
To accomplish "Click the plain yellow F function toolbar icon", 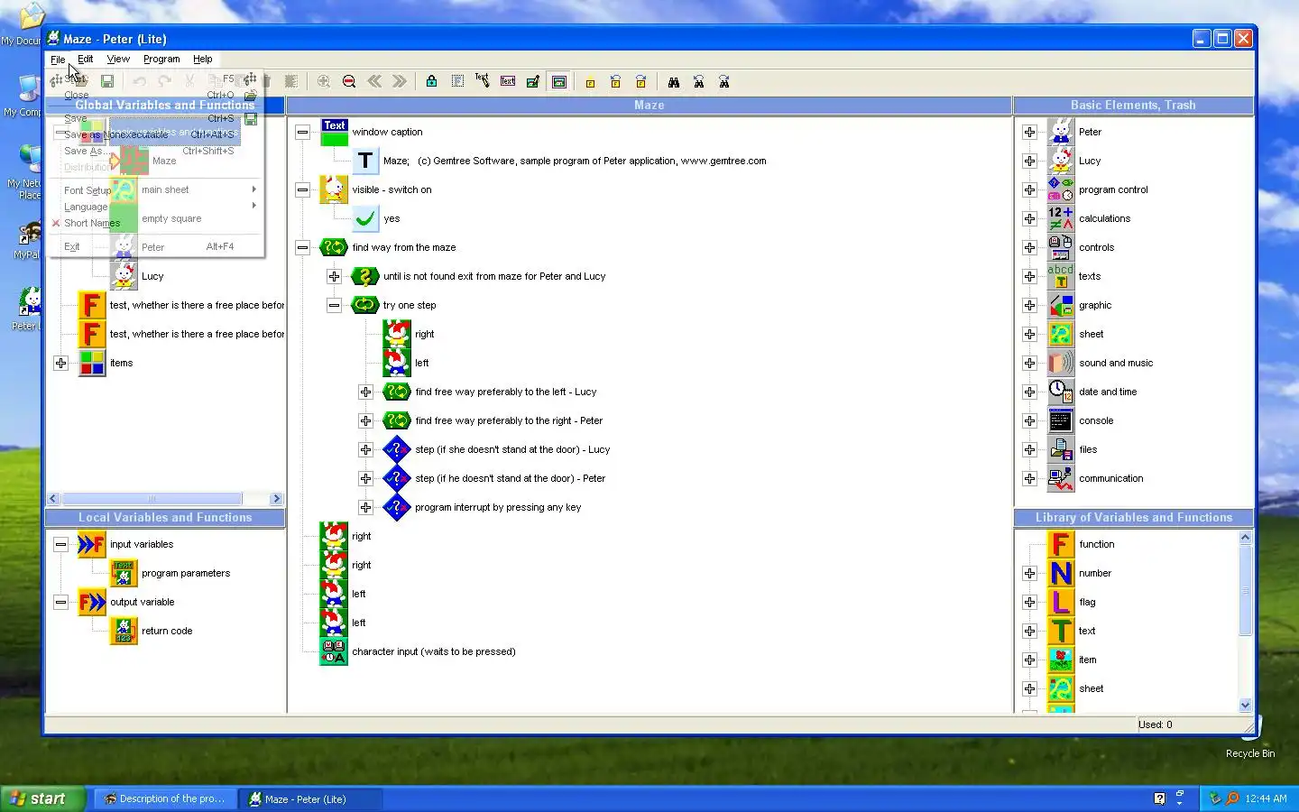I will point(591,82).
